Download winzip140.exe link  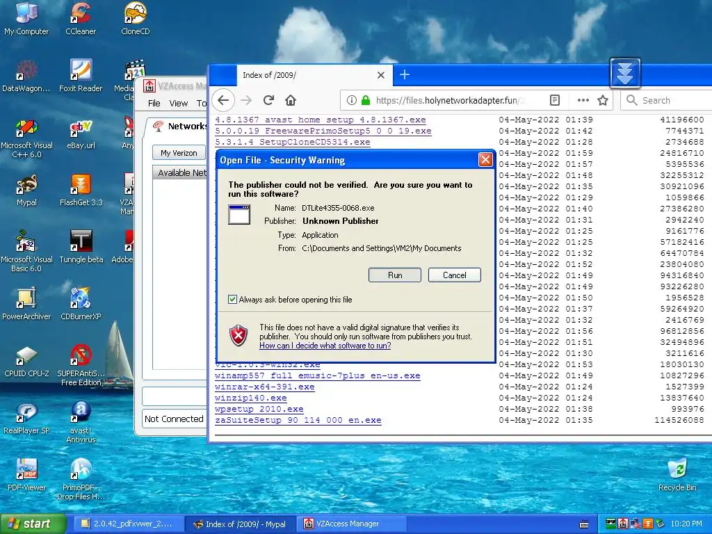[250, 398]
